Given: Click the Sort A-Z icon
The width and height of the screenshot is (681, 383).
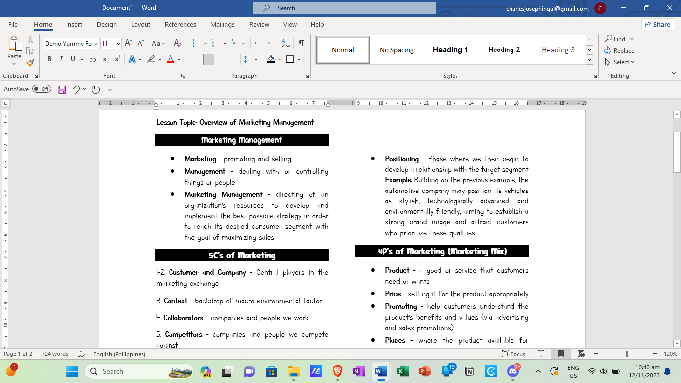Looking at the screenshot, I should pyautogui.click(x=285, y=43).
